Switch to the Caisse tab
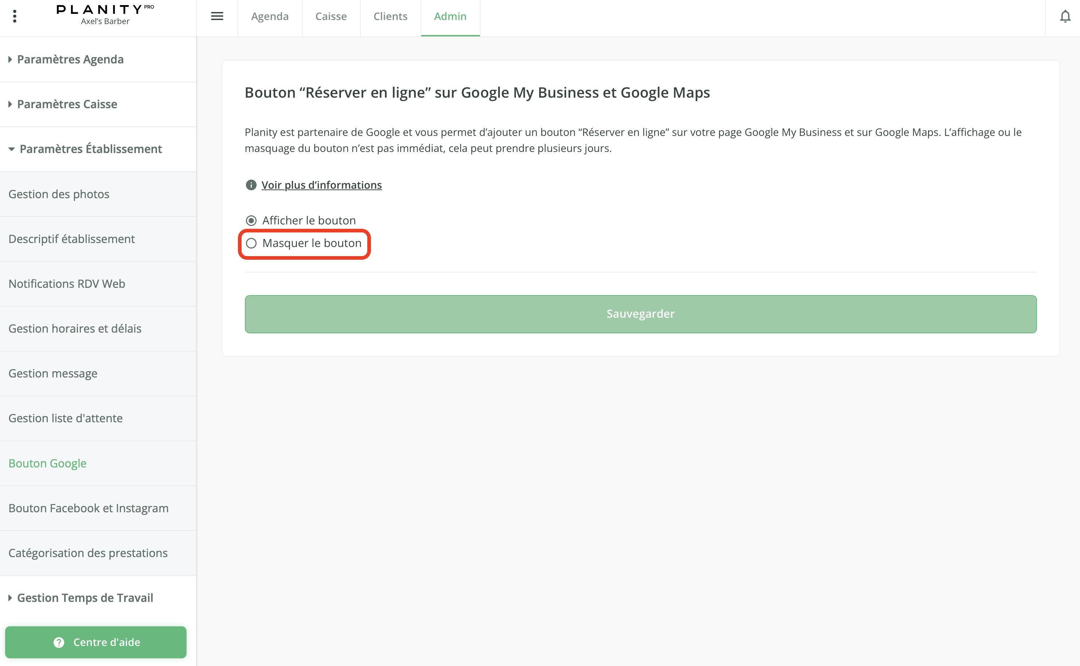The image size is (1080, 666). [x=331, y=16]
